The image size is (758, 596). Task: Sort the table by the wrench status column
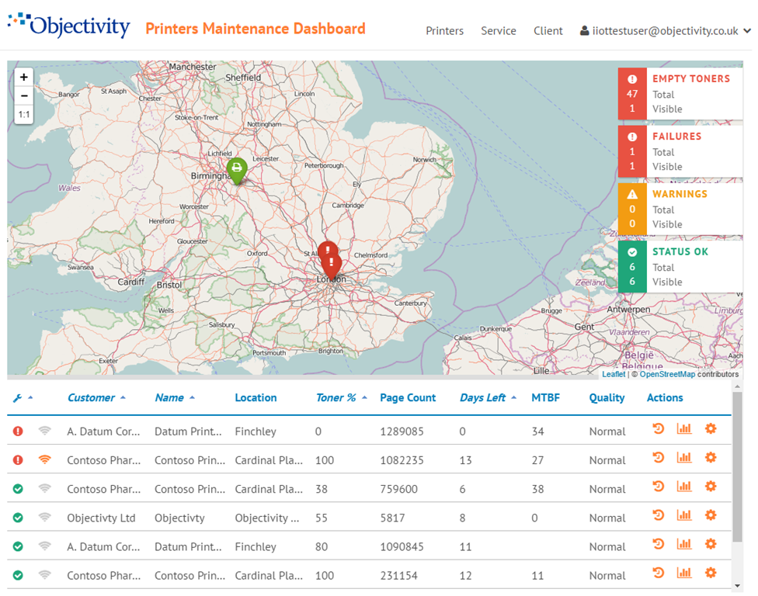(23, 398)
